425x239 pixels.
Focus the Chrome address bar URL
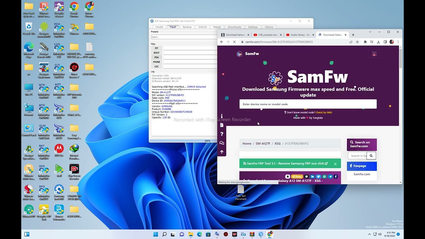(279, 42)
